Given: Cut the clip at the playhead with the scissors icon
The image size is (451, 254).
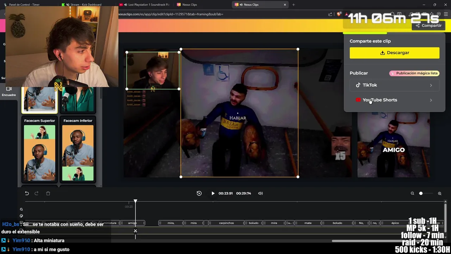Looking at the screenshot, I should tap(135, 231).
